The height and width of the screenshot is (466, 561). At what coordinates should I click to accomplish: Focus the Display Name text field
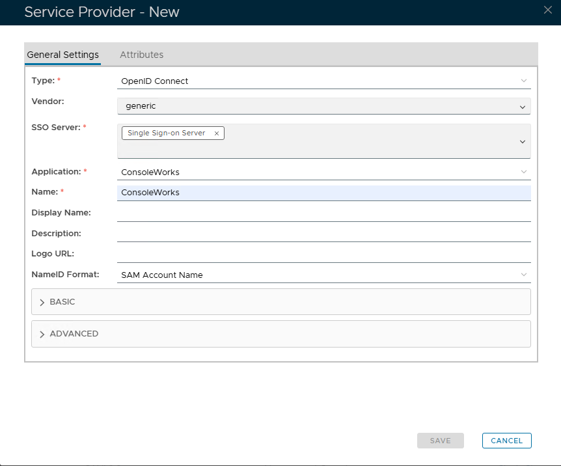click(x=323, y=213)
